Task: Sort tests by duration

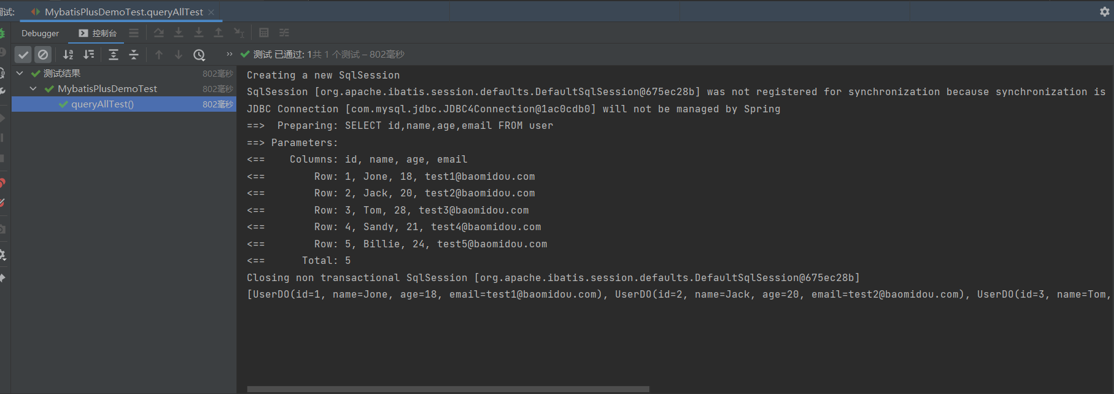Action: [x=89, y=55]
